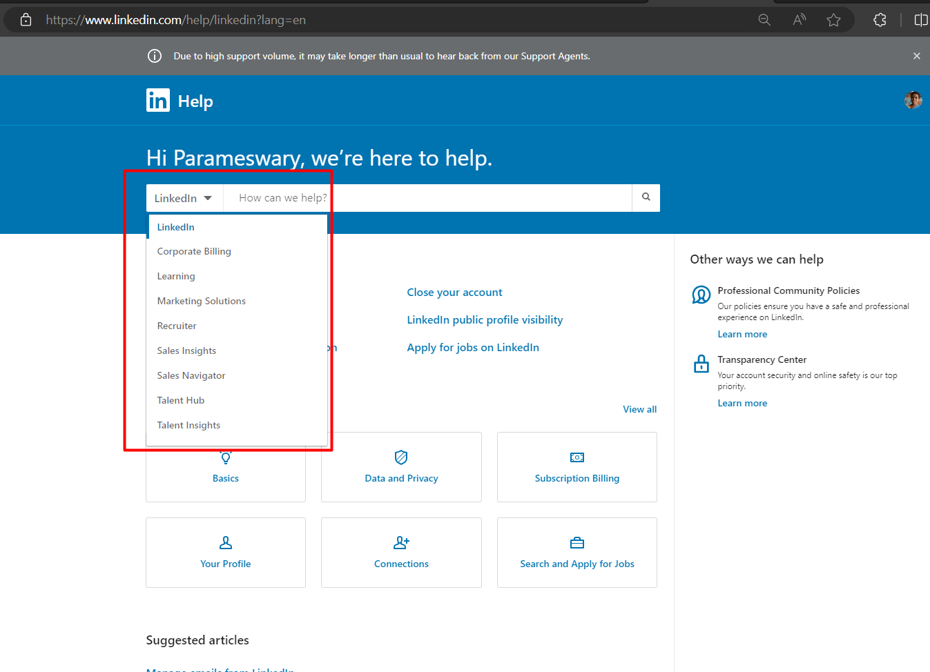Focus the How can we help search field
The height and width of the screenshot is (672, 930).
pyautogui.click(x=428, y=198)
